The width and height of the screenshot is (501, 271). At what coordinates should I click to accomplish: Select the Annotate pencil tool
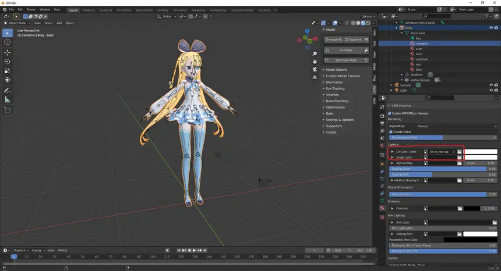[8, 91]
